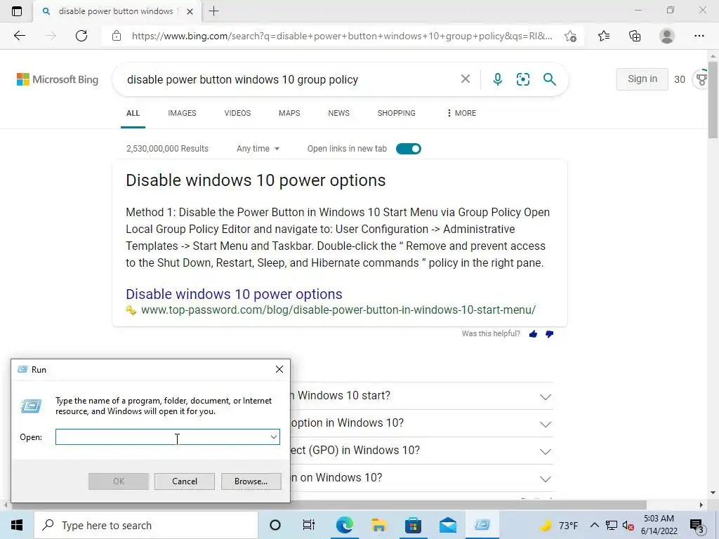The height and width of the screenshot is (539, 719).
Task: Open the network status tray icon
Action: pyautogui.click(x=612, y=525)
